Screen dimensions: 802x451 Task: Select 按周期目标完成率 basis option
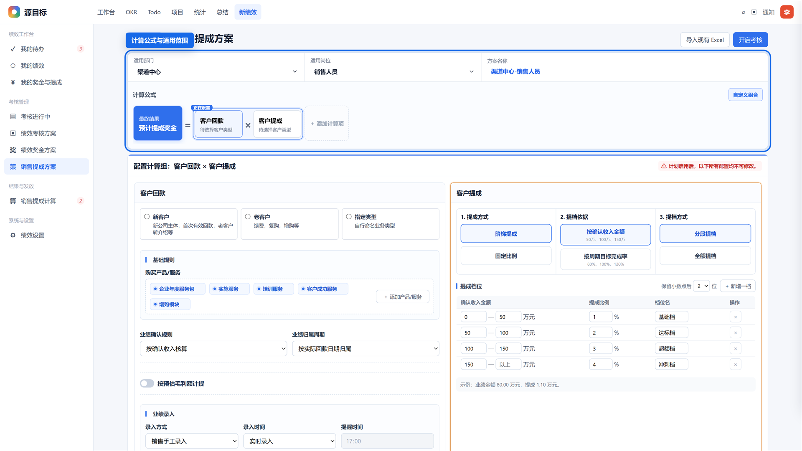(605, 259)
